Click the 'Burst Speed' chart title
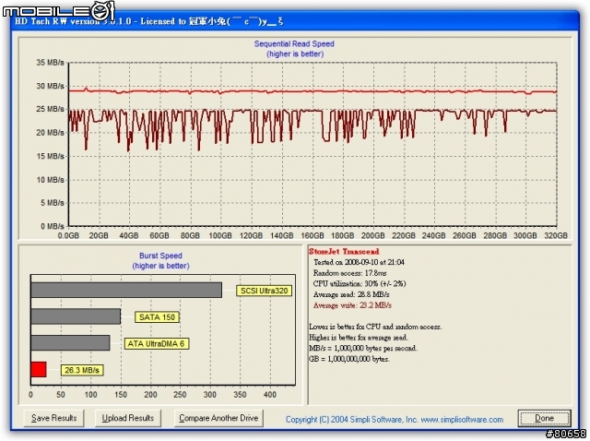The image size is (590, 441). (160, 256)
